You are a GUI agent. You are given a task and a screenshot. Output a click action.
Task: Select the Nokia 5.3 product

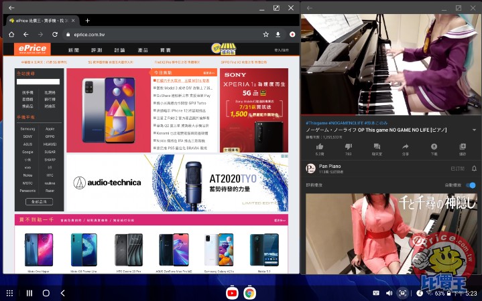(x=264, y=252)
